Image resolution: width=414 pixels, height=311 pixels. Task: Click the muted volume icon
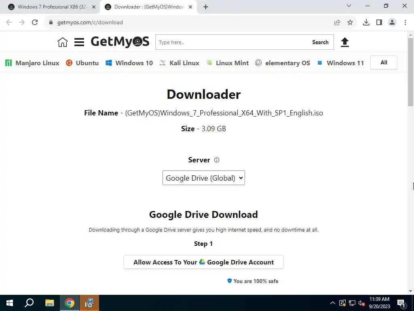[x=361, y=303]
